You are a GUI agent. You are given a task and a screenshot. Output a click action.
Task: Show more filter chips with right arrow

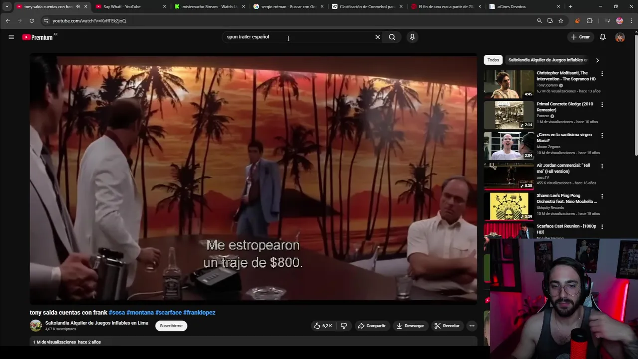tap(597, 60)
